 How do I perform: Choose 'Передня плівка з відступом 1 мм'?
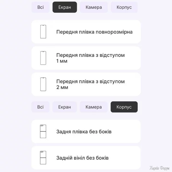91,58
